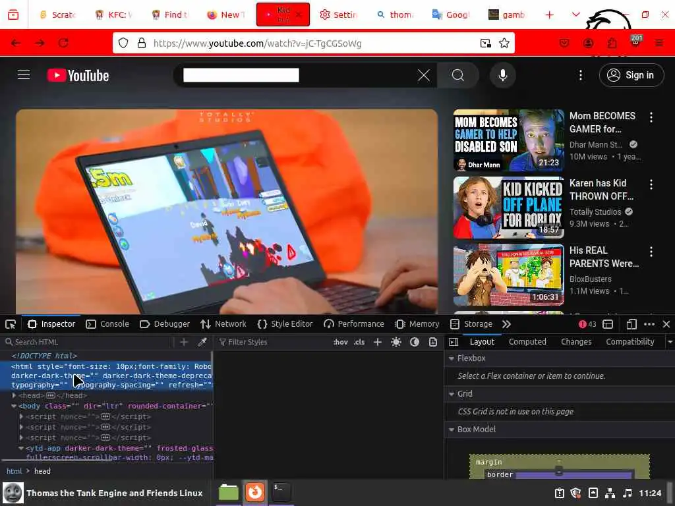675x506 pixels.
Task: Open the Firefox application hamburger menu
Action: tap(659, 43)
